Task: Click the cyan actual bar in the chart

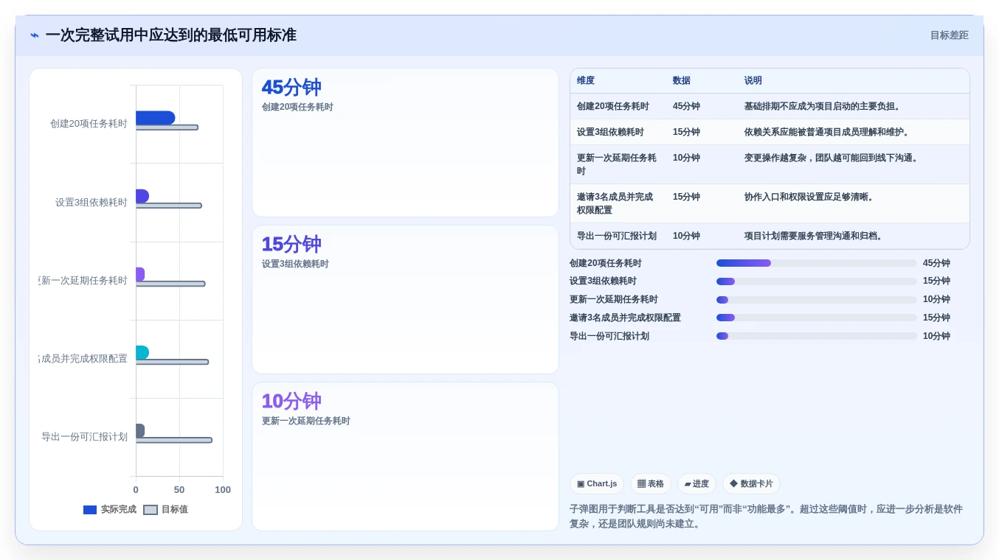Action: 142,353
